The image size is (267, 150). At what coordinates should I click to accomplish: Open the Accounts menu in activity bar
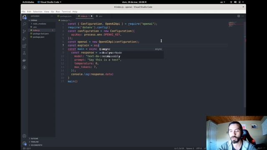click(24, 136)
